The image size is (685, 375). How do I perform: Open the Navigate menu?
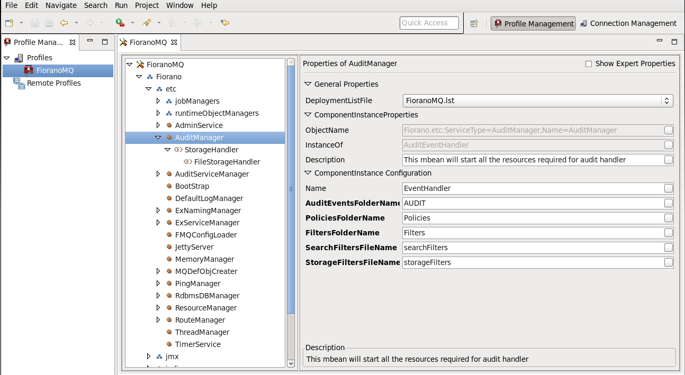pos(61,5)
